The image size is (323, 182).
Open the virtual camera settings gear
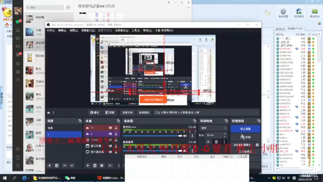coord(257,145)
